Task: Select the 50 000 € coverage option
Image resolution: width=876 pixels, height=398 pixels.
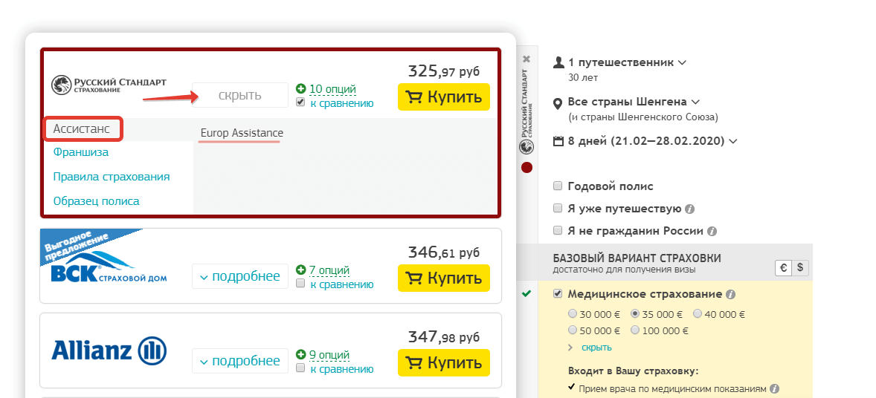Action: point(572,330)
